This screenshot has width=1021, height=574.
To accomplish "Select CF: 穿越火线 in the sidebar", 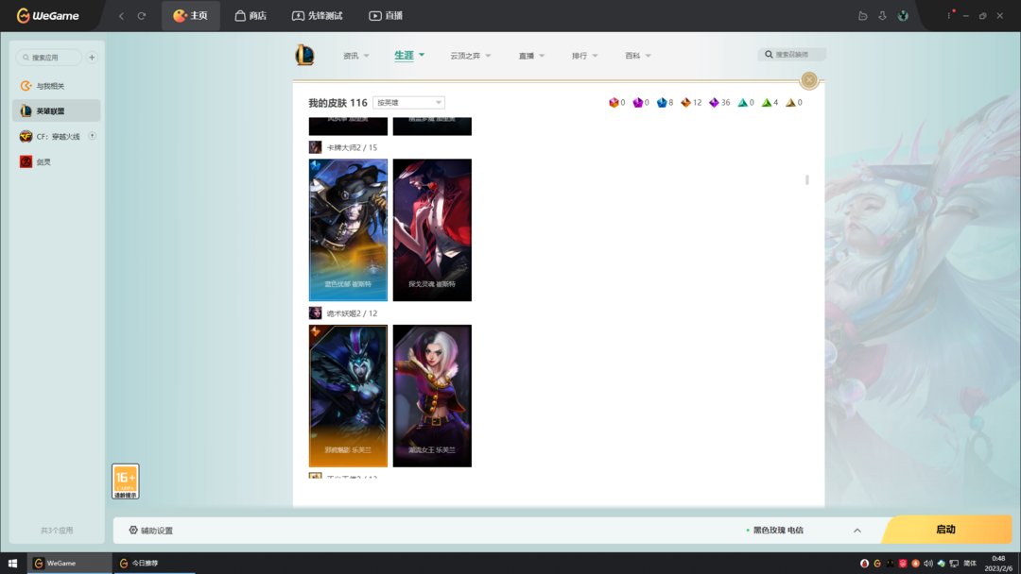I will [x=57, y=137].
